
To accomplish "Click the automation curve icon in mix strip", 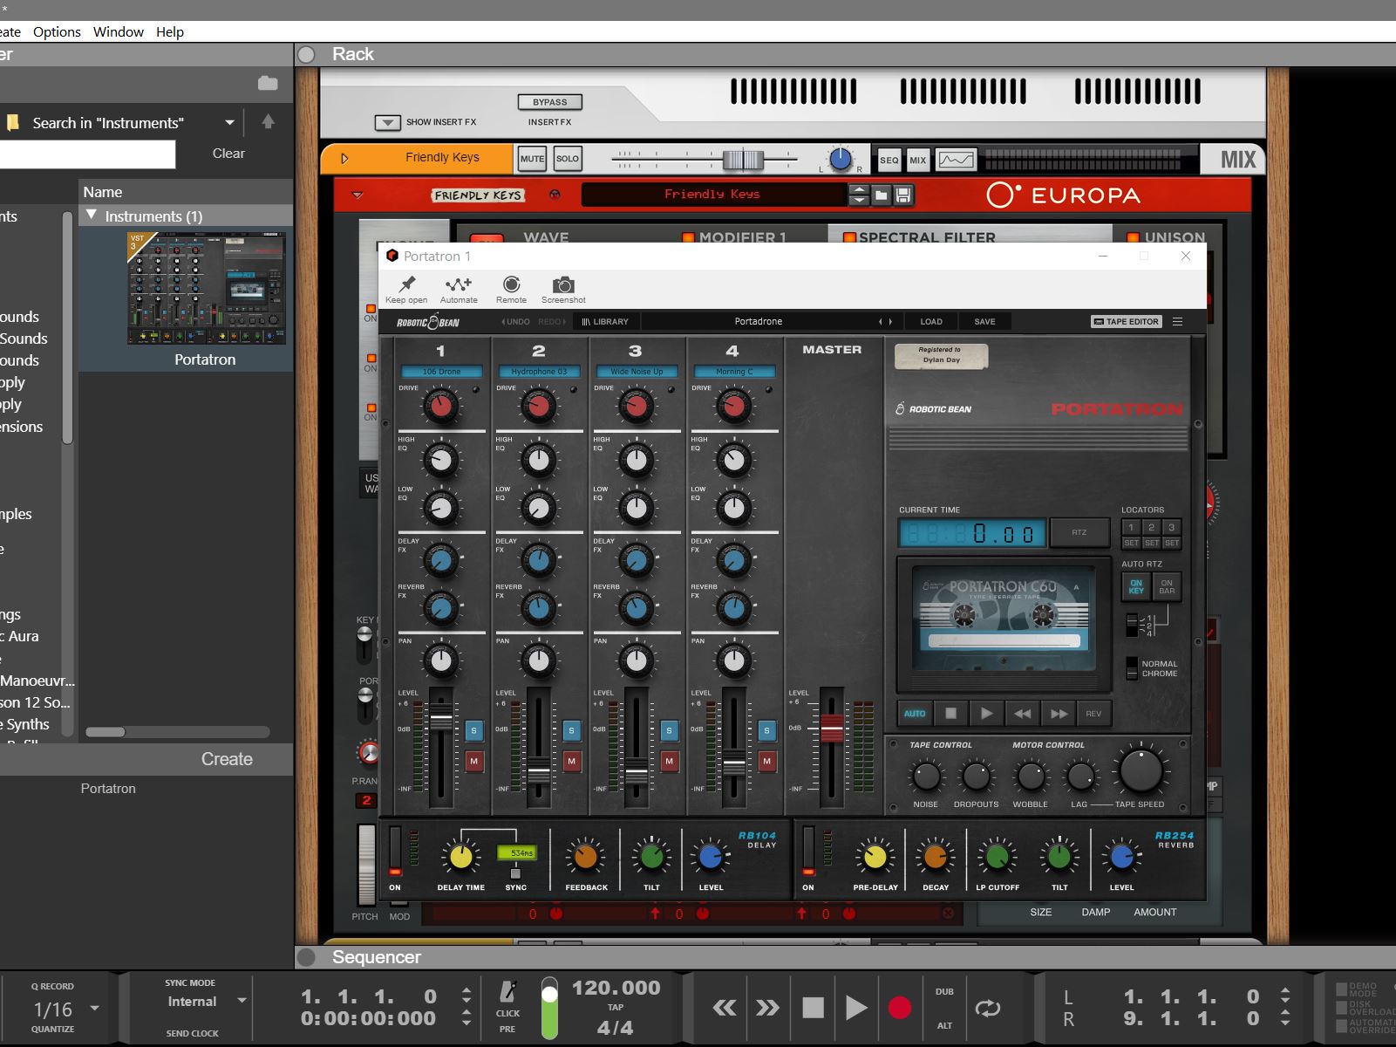I will pyautogui.click(x=956, y=160).
